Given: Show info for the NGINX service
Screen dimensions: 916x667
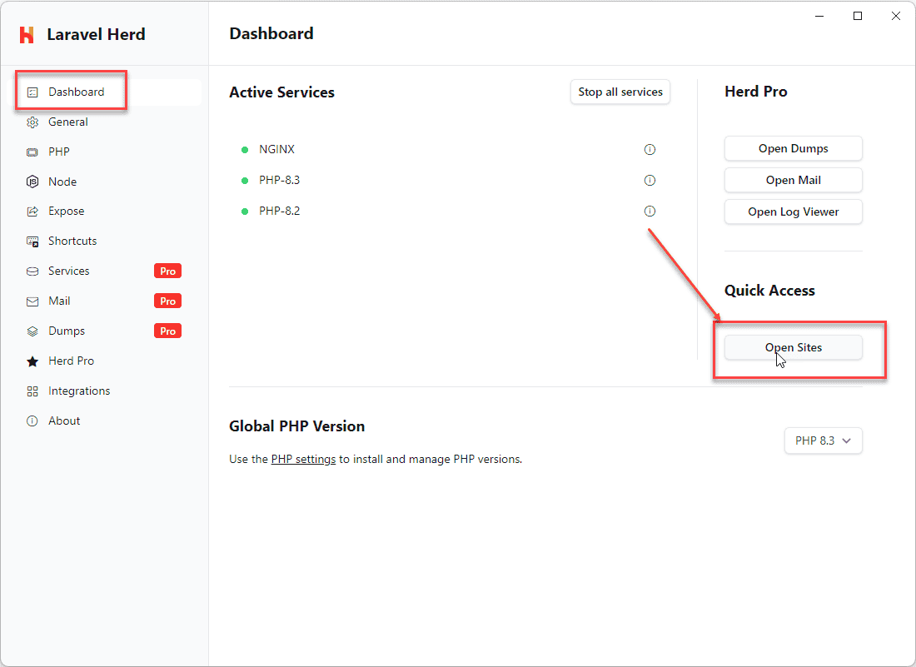Looking at the screenshot, I should [x=650, y=150].
